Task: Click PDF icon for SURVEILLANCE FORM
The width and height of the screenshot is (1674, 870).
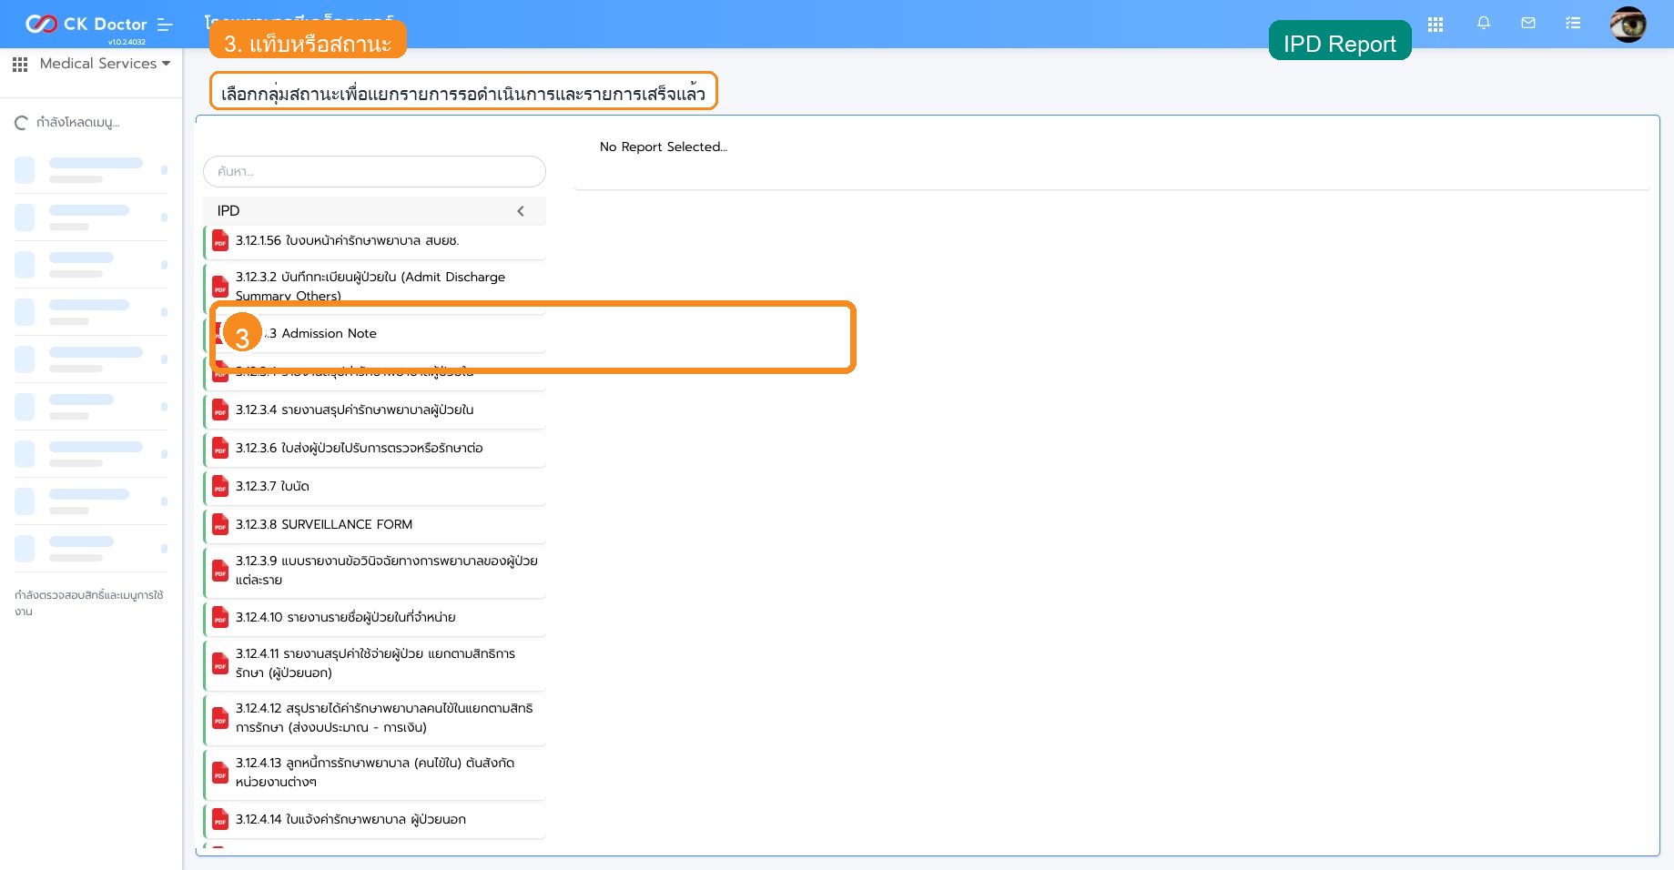Action: tap(220, 525)
